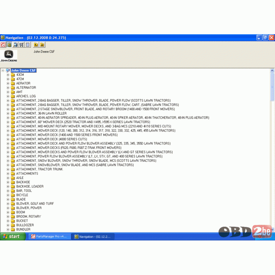Select ATTACHMENT, 36-IN LAWN ROLLER item
This screenshot has height=275, width=275.
pyautogui.click(x=41, y=114)
